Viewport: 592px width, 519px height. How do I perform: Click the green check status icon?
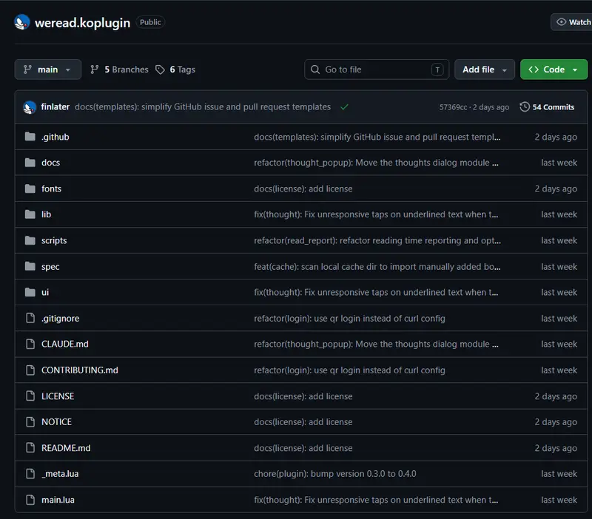point(344,107)
